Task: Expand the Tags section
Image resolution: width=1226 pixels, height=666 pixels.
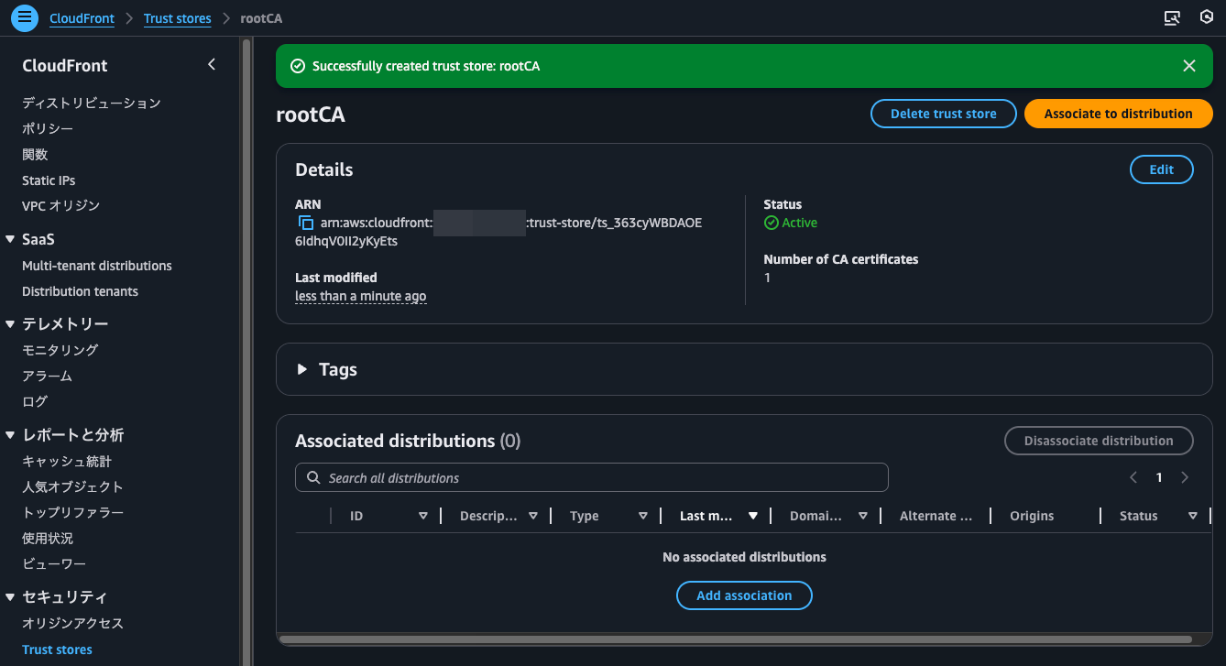Action: (302, 369)
